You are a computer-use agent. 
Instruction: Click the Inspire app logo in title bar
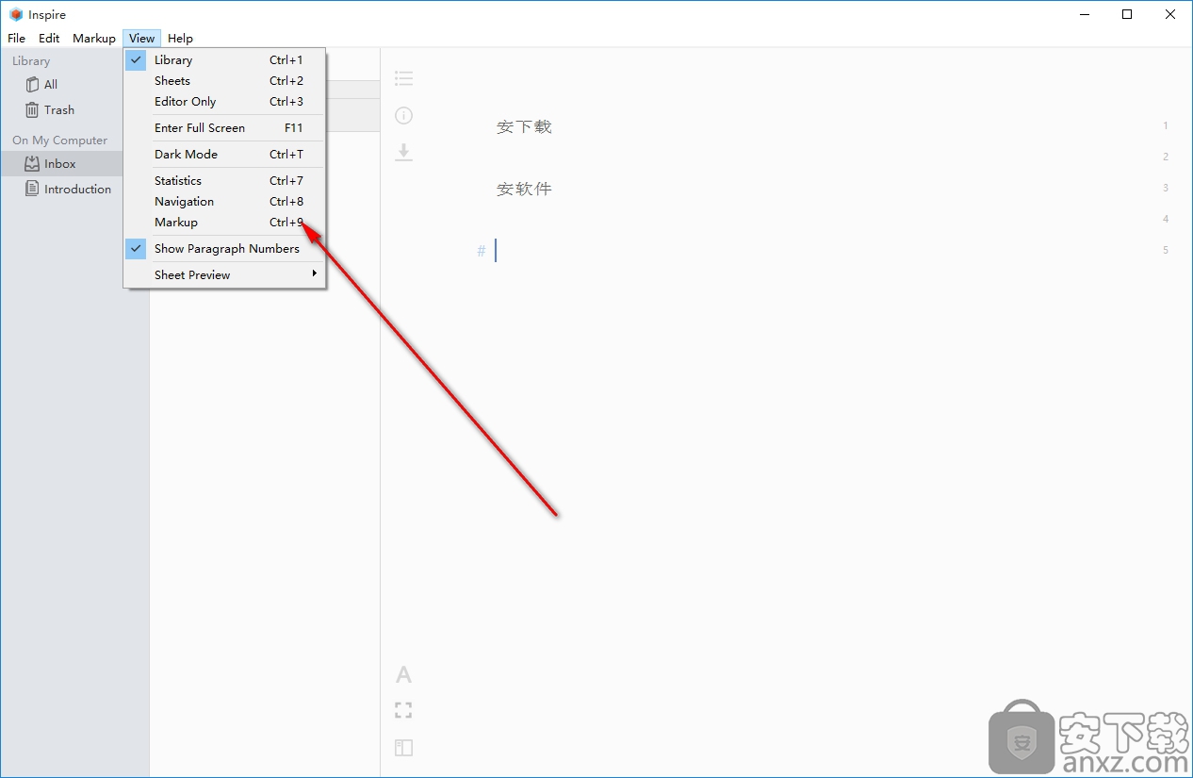click(x=15, y=14)
